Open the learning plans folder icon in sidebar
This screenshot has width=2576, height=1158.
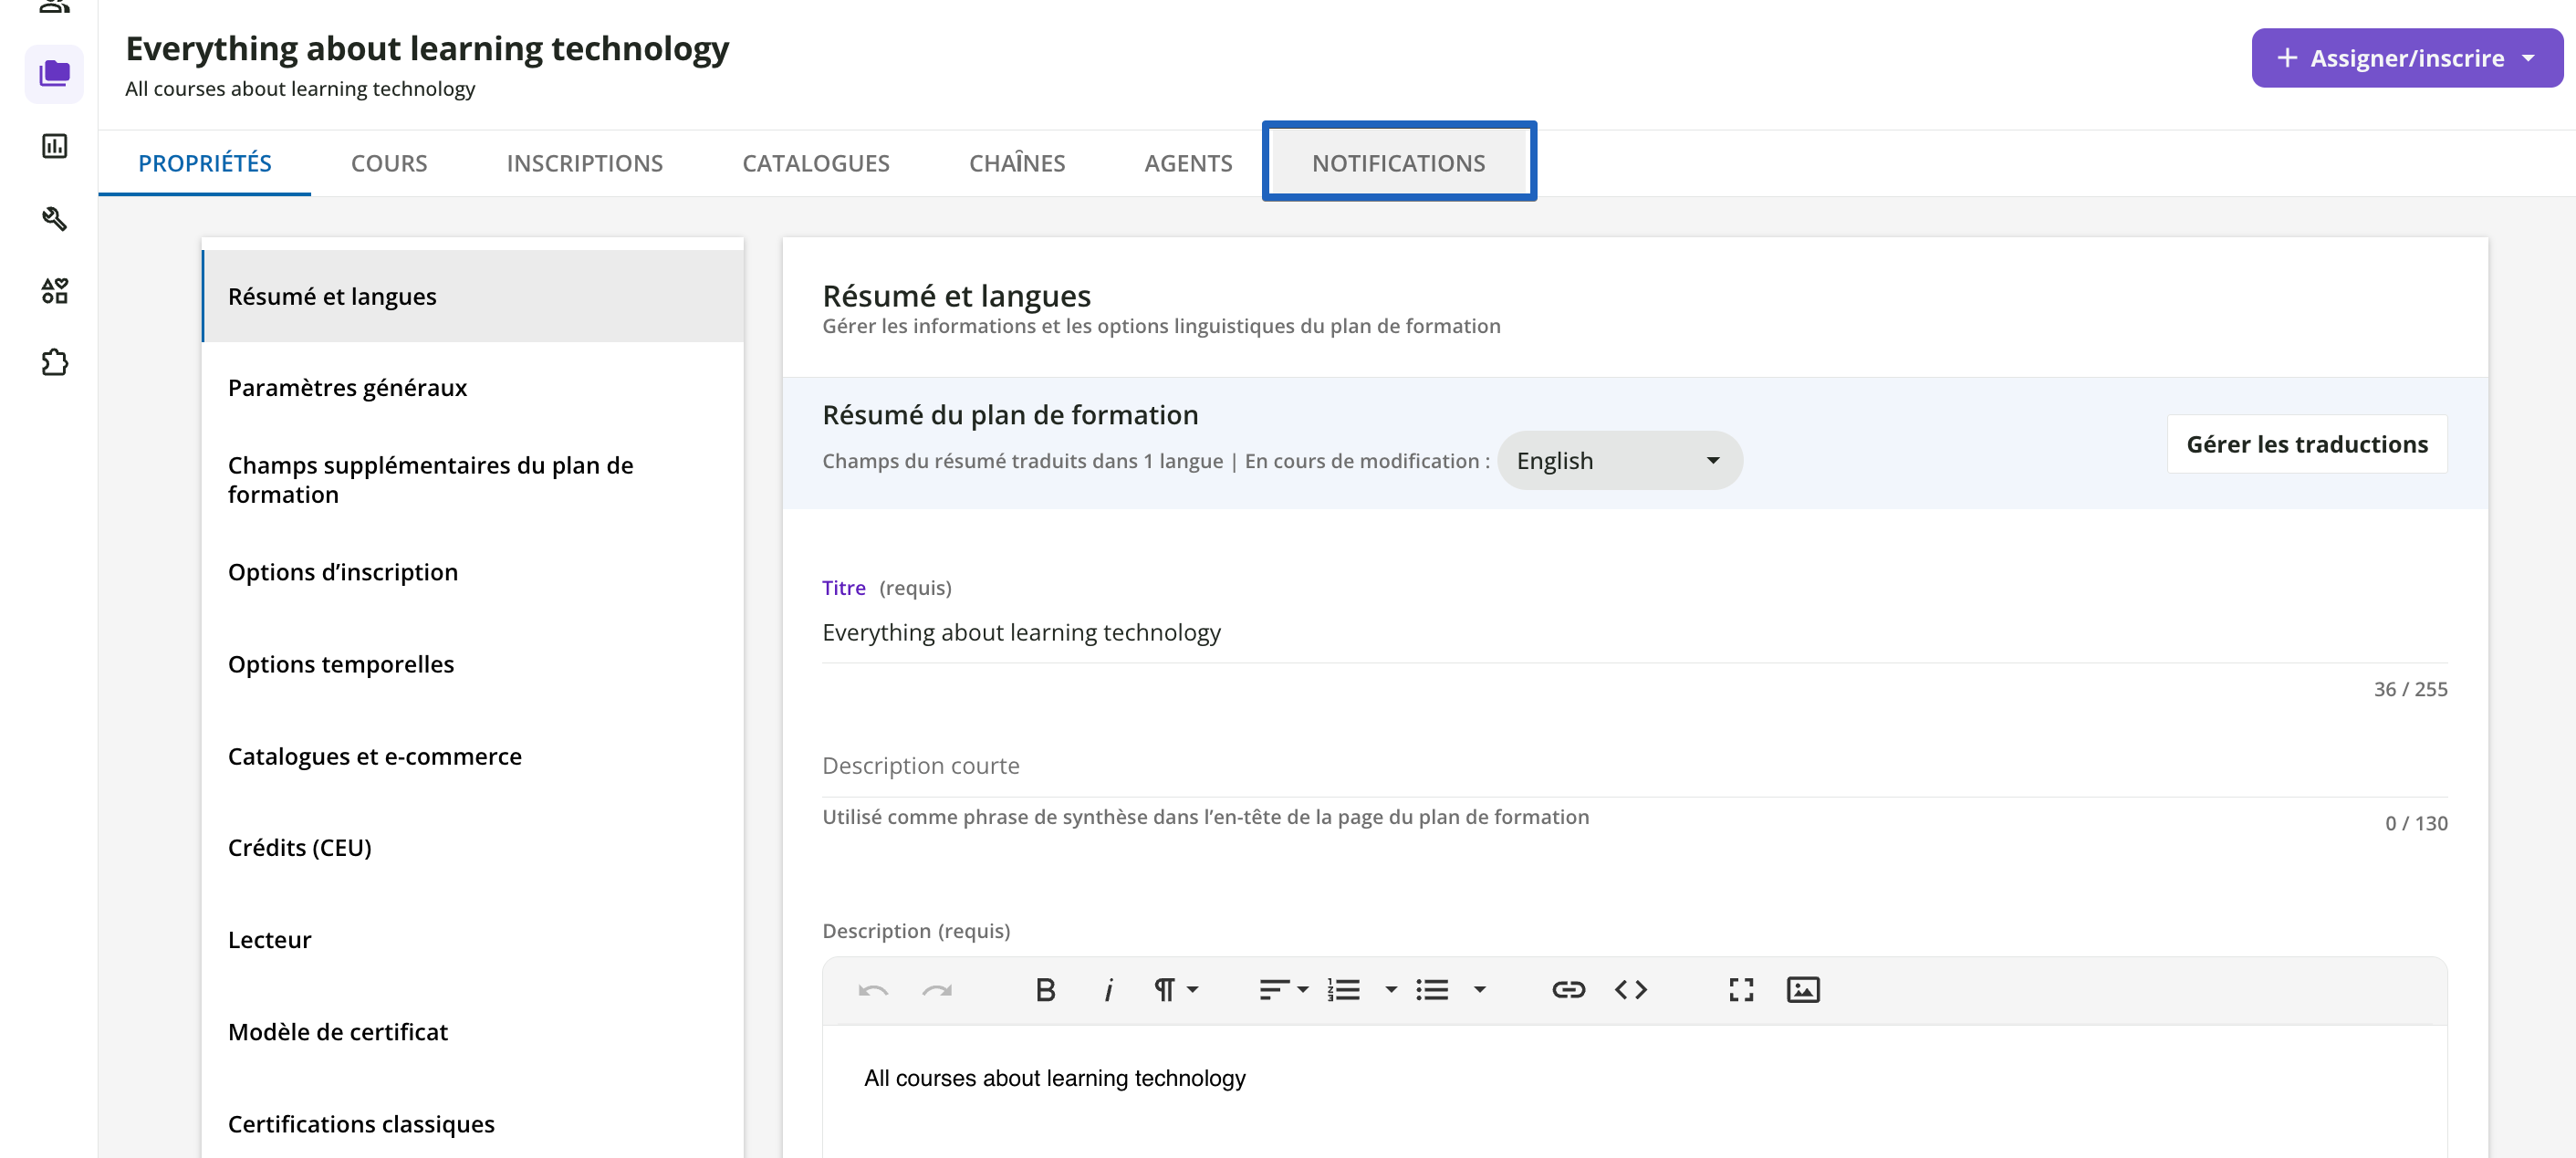(x=54, y=73)
